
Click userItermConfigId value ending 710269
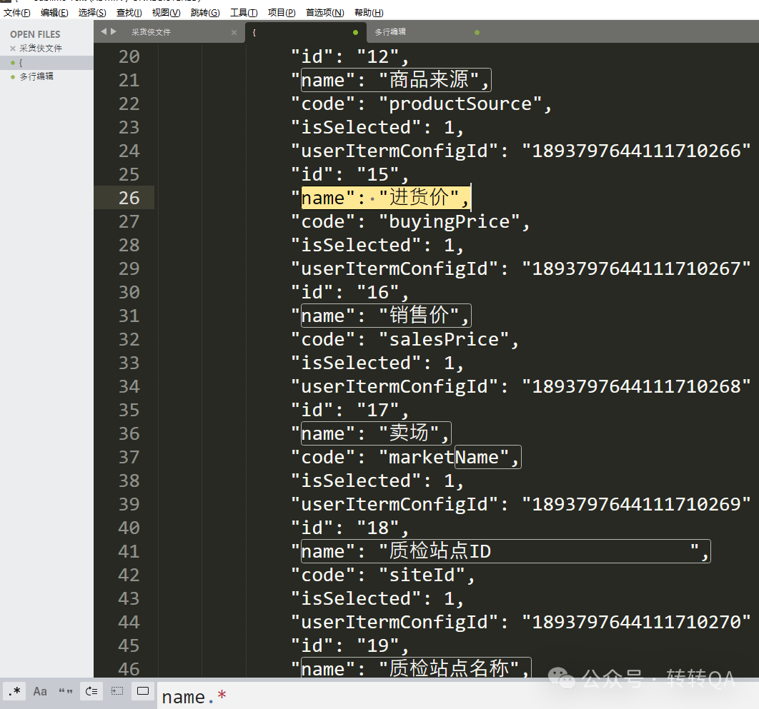point(636,504)
